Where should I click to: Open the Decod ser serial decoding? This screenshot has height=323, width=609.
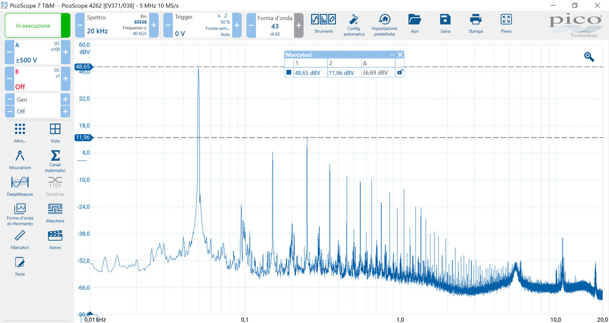55,186
